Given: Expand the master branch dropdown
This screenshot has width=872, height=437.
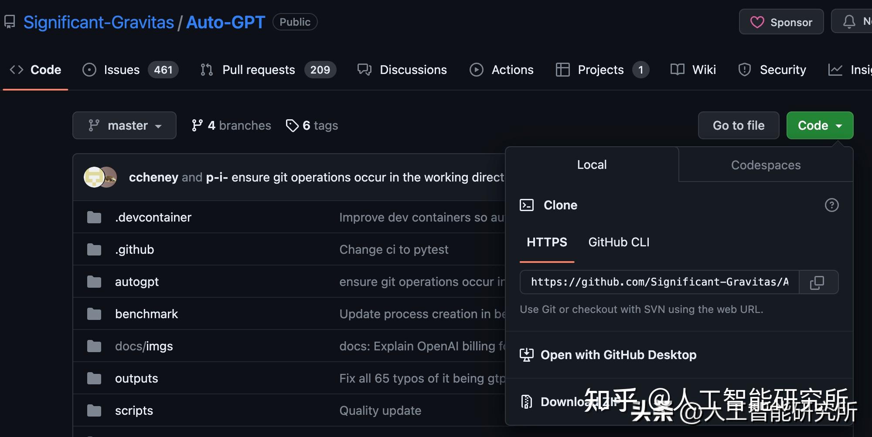Looking at the screenshot, I should coord(124,125).
